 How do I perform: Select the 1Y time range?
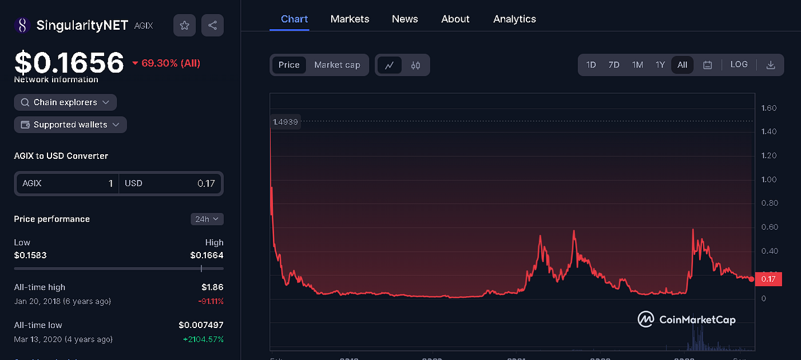click(x=660, y=65)
